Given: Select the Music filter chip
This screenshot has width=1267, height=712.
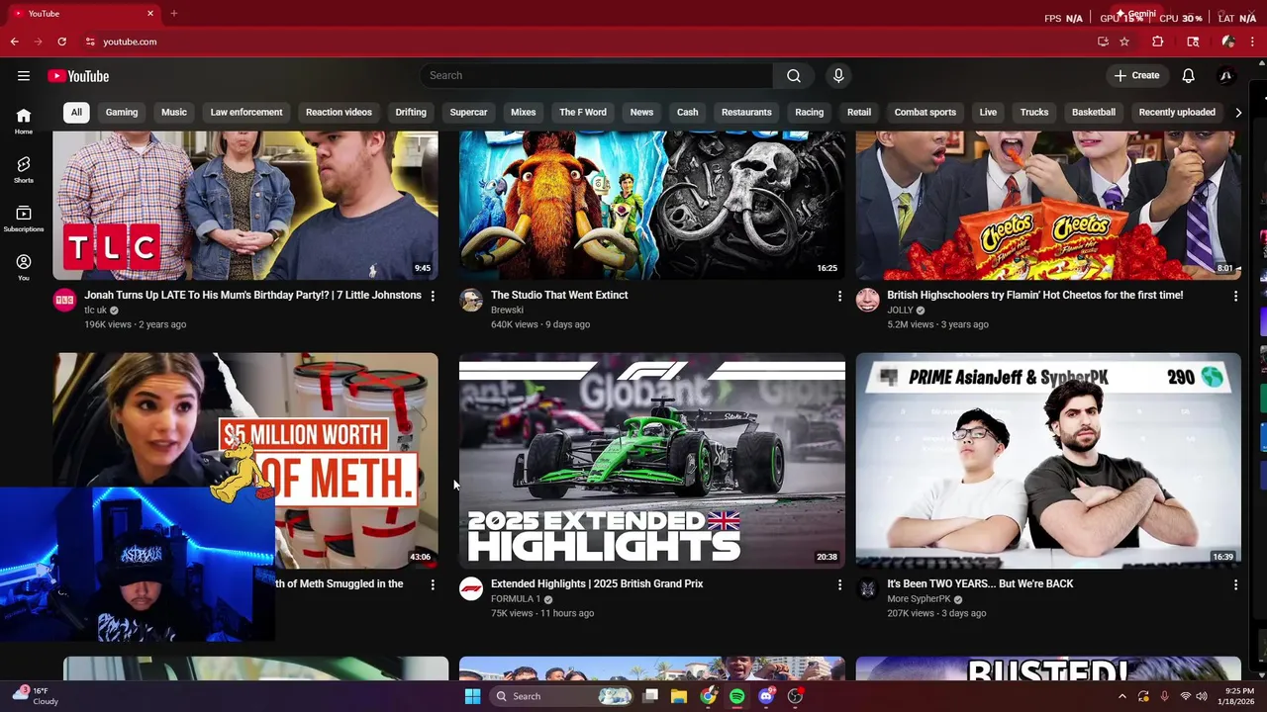Looking at the screenshot, I should [174, 113].
